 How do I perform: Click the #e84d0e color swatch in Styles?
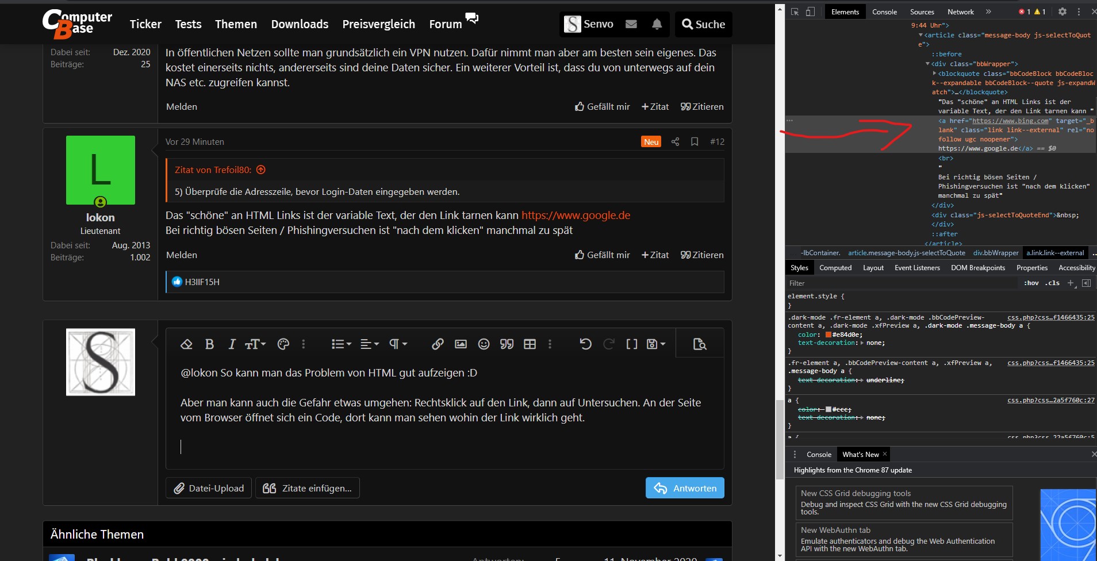(x=828, y=334)
